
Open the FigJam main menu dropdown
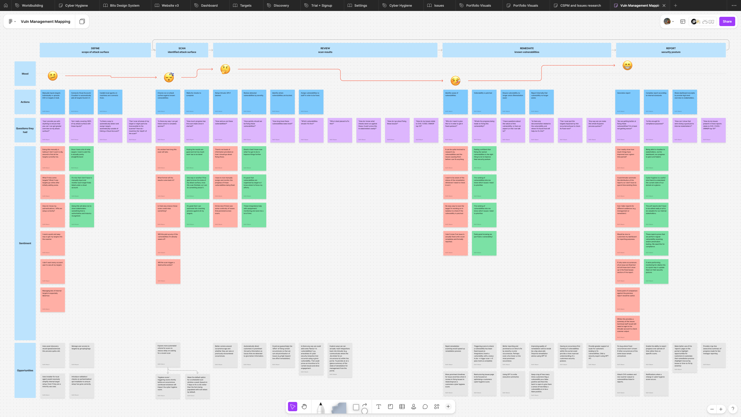point(12,21)
